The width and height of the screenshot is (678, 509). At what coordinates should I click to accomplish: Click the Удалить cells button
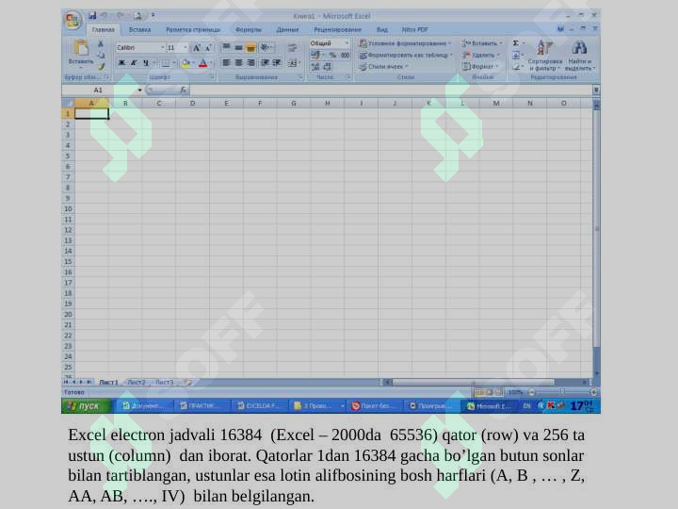click(480, 55)
